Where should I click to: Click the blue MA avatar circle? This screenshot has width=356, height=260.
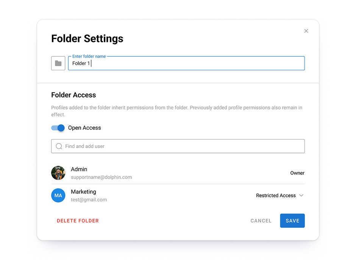(58, 195)
